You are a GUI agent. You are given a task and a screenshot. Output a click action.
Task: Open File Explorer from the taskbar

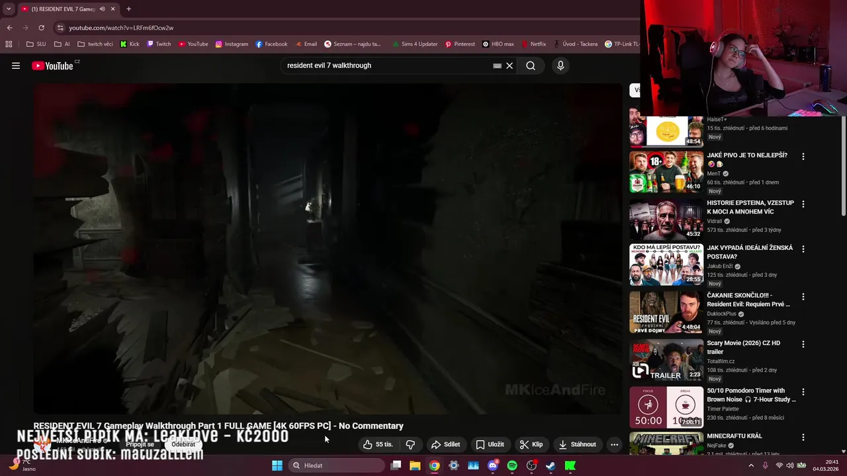coord(415,465)
